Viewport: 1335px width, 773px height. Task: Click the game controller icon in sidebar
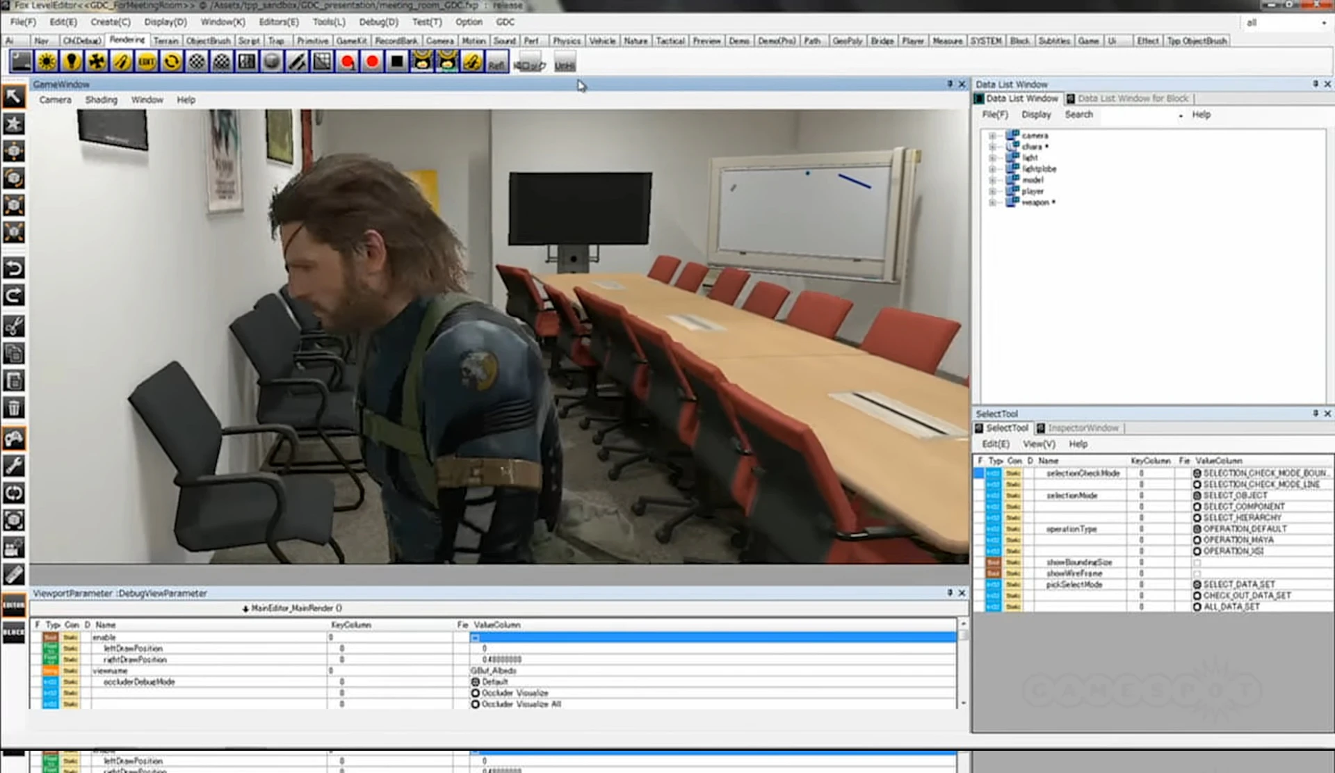click(14, 438)
